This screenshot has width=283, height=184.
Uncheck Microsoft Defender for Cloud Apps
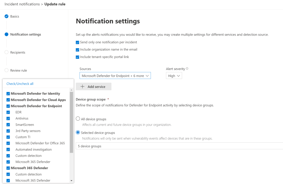pyautogui.click(x=8, y=100)
